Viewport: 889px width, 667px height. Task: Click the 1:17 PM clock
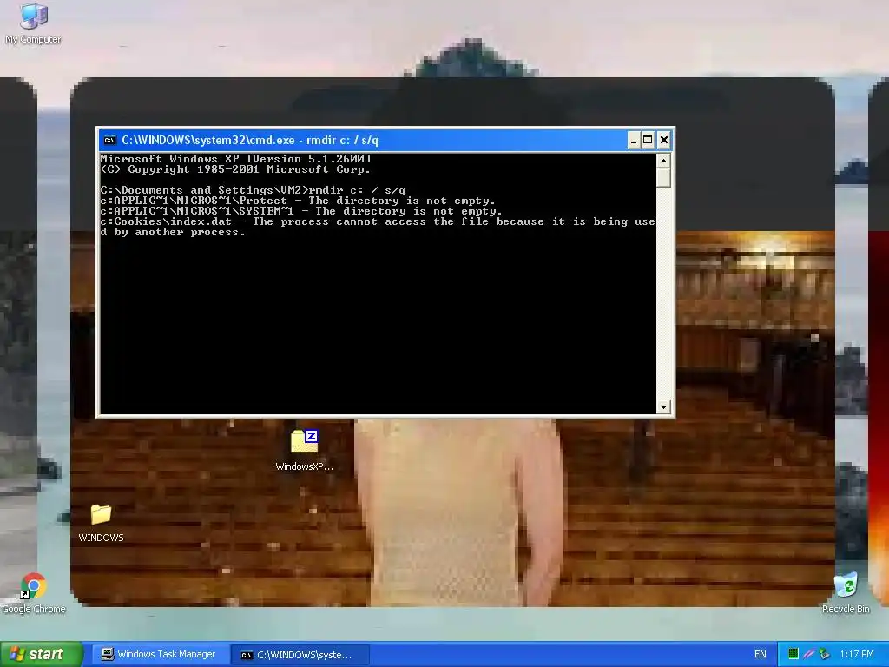[x=856, y=654]
